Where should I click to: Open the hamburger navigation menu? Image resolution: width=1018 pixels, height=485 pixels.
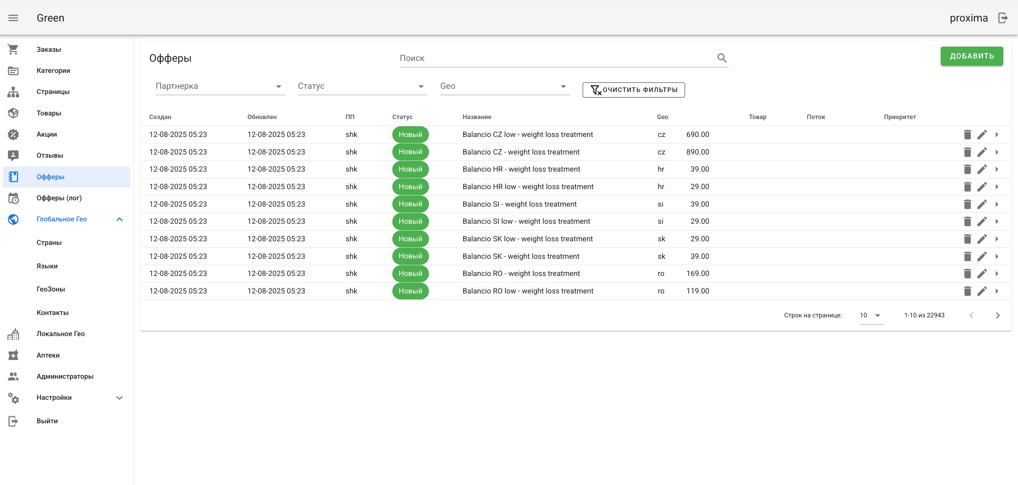(x=13, y=18)
